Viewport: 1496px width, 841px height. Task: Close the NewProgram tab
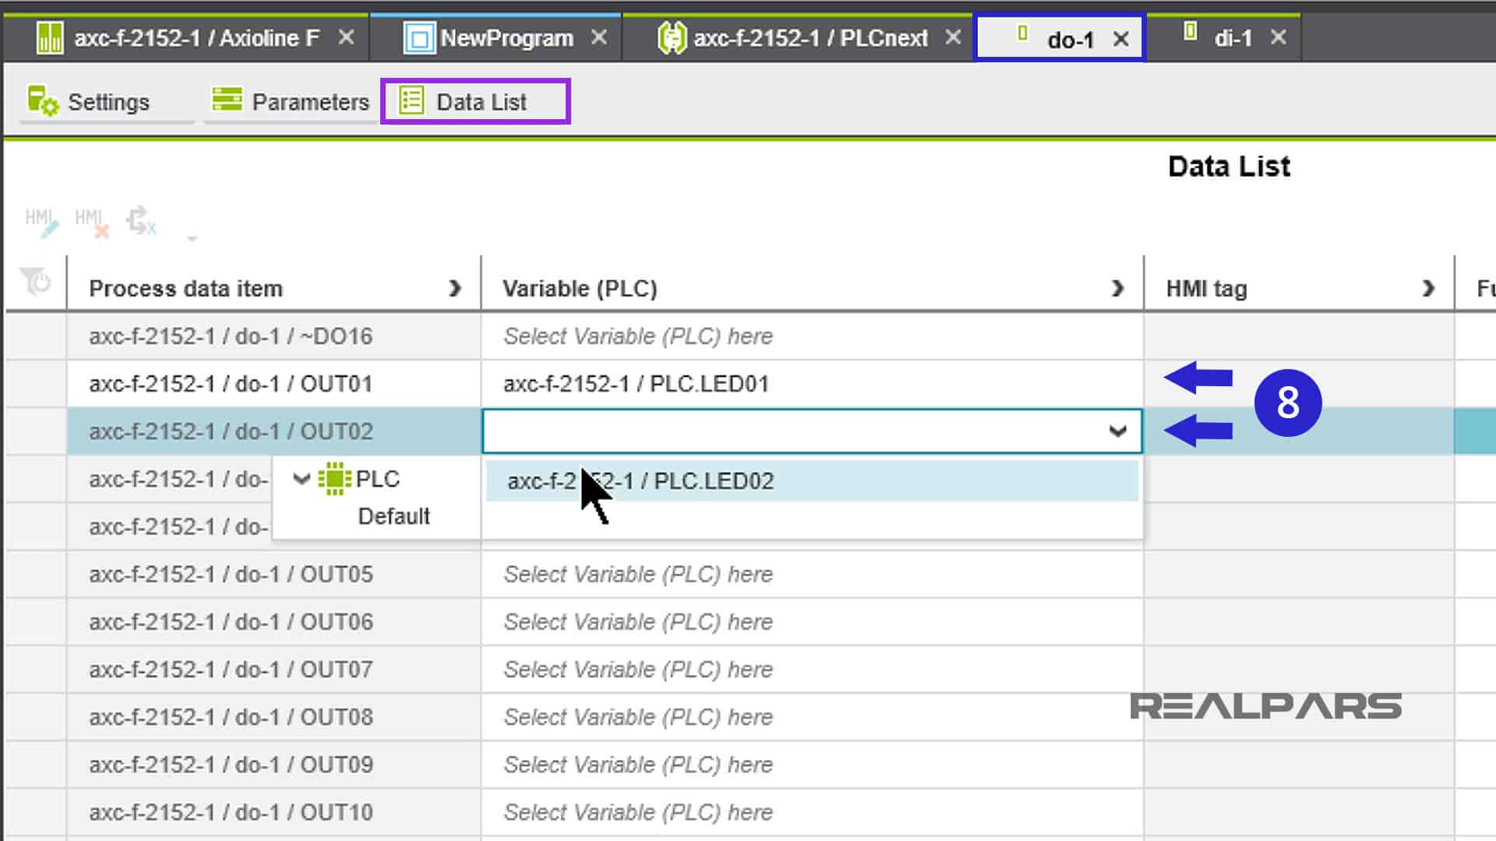pyautogui.click(x=598, y=37)
